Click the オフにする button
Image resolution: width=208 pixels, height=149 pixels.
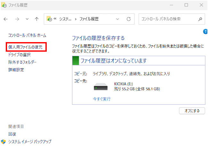(192, 111)
